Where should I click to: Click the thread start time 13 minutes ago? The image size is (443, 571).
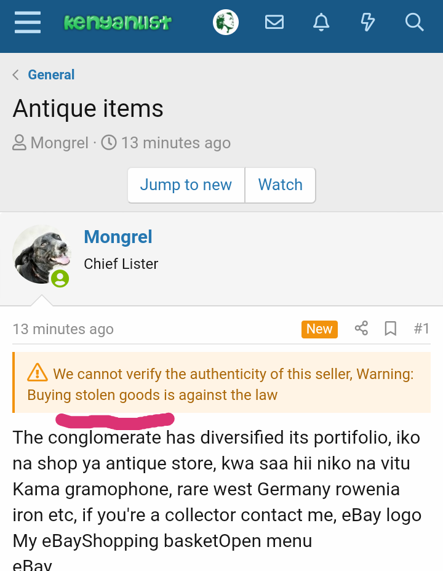point(175,143)
